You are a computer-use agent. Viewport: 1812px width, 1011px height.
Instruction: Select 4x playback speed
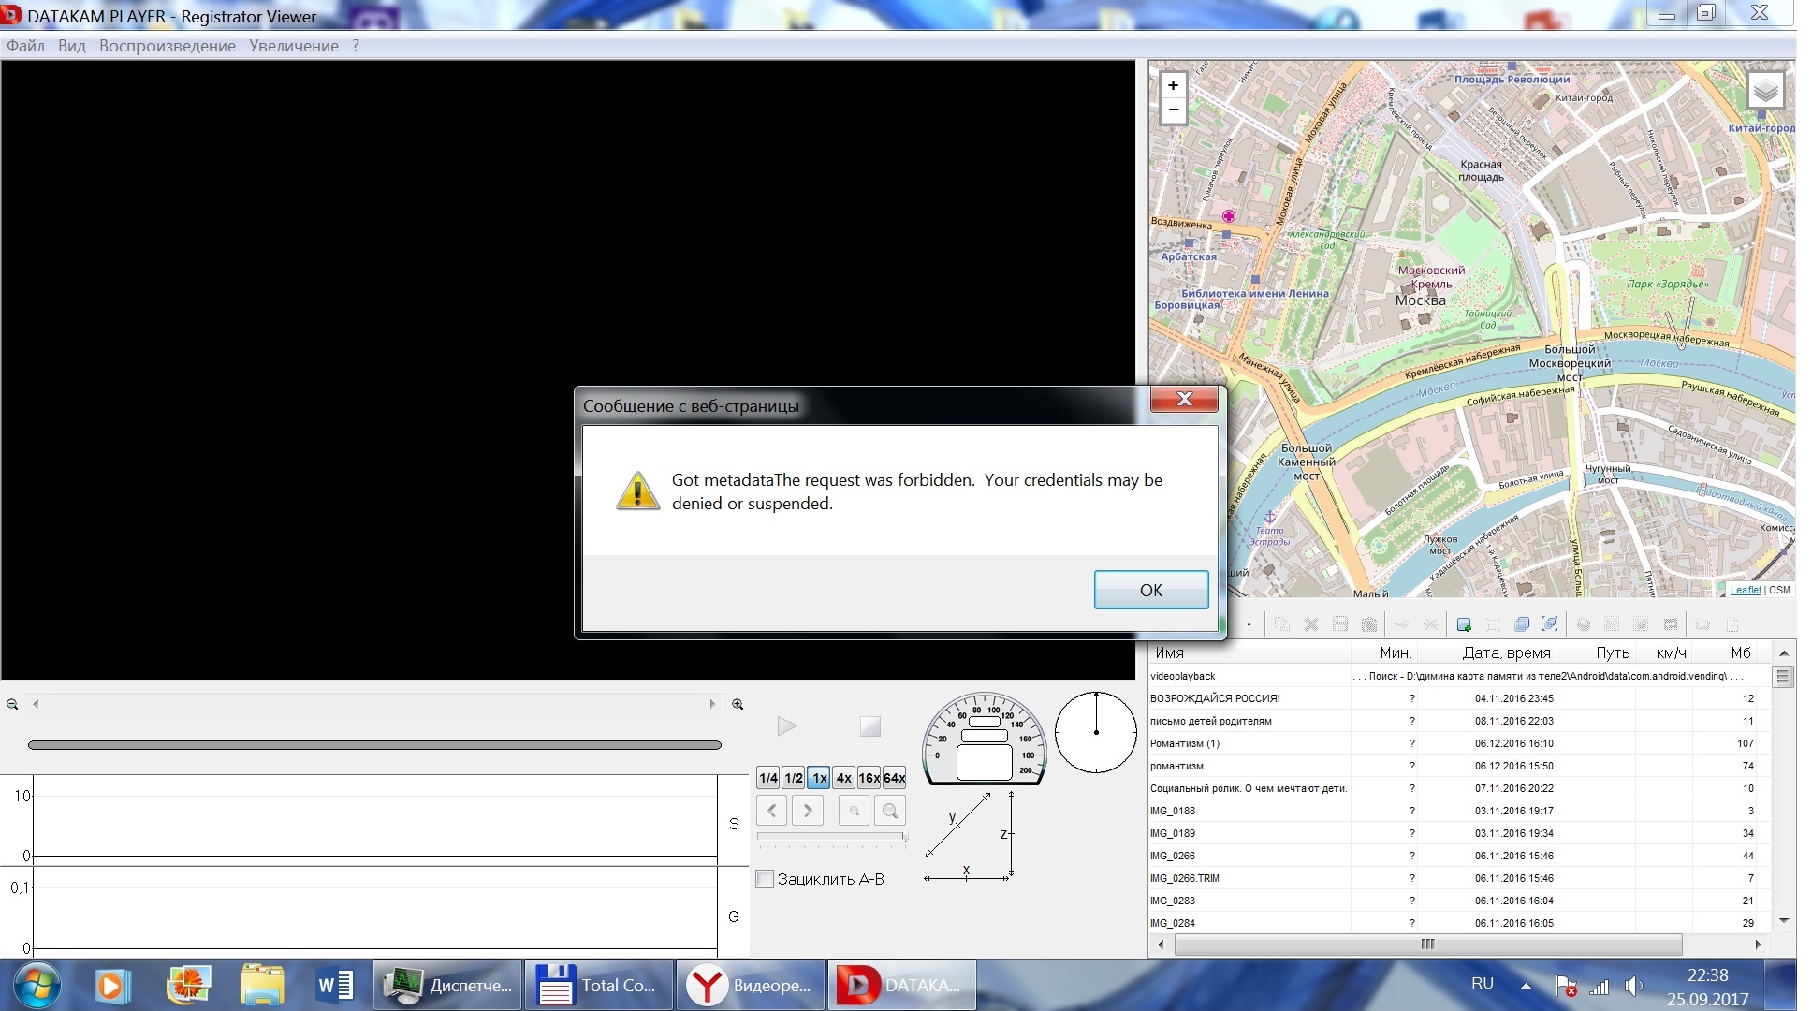coord(843,778)
